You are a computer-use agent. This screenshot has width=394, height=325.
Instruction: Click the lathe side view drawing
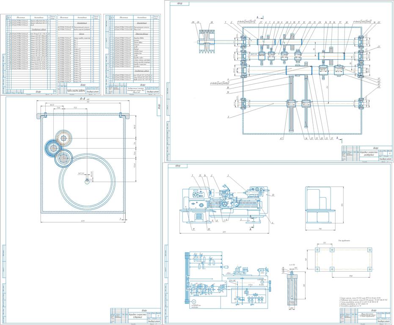320,204
